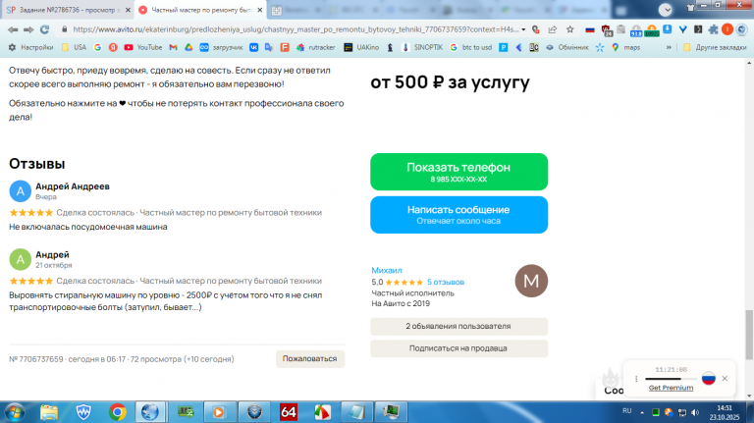This screenshot has height=423, width=754.
Task: Click the RU language indicator
Action: [x=626, y=411]
